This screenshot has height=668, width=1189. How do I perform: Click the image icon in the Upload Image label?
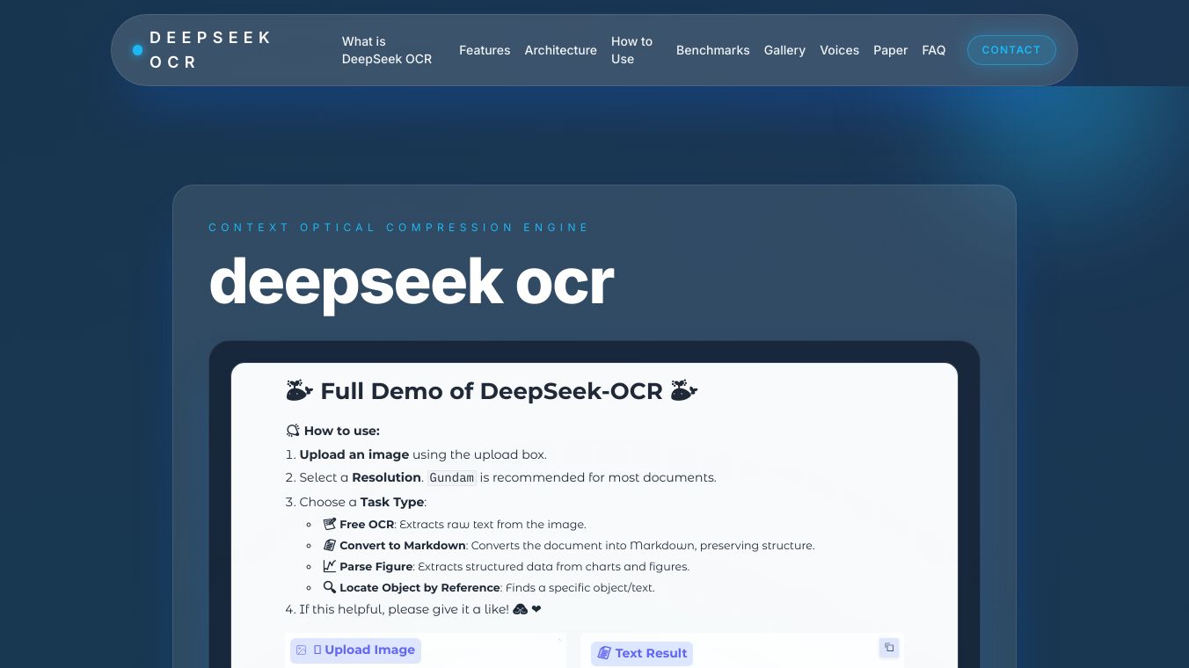click(x=302, y=650)
